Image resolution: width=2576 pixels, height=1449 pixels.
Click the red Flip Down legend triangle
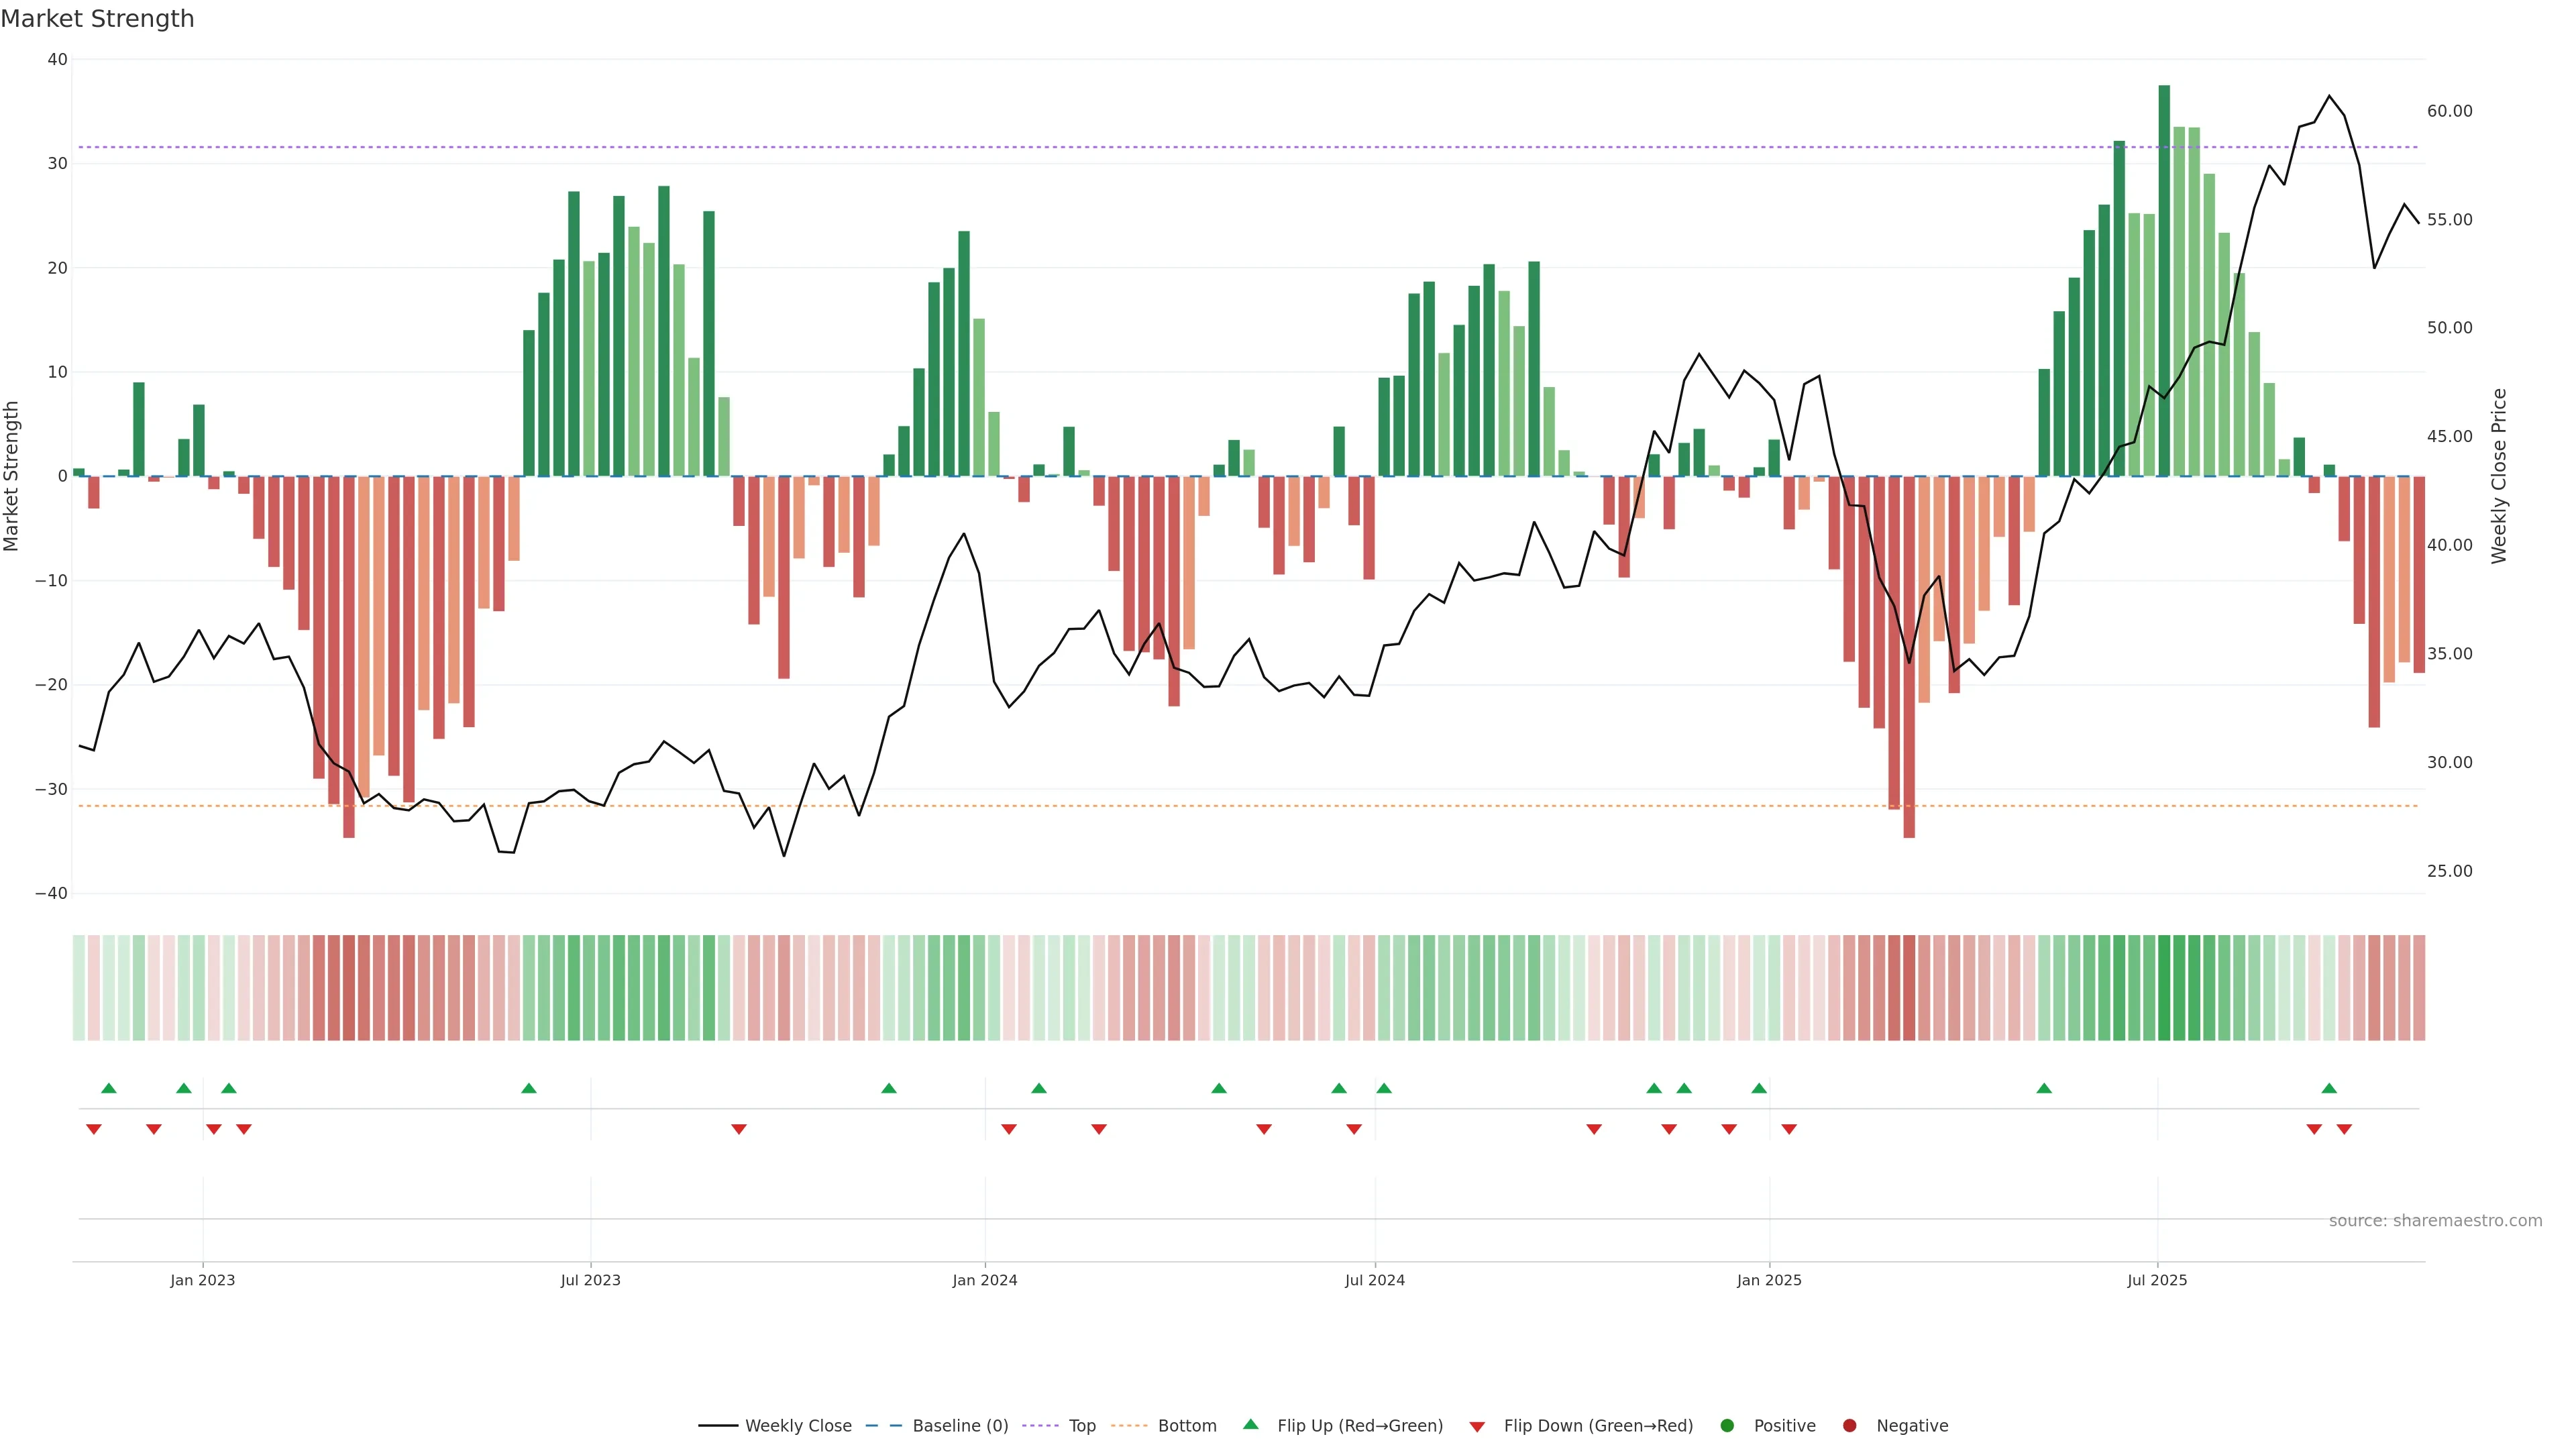tap(1477, 1427)
